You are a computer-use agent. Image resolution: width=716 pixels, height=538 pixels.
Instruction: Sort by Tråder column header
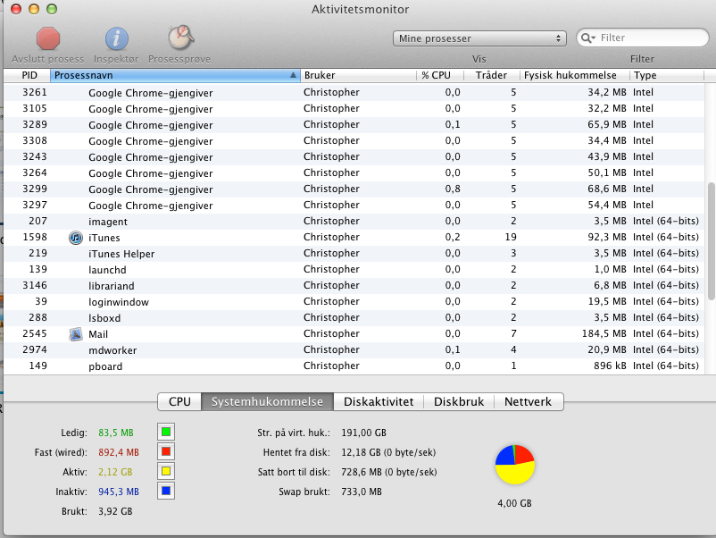pos(491,75)
